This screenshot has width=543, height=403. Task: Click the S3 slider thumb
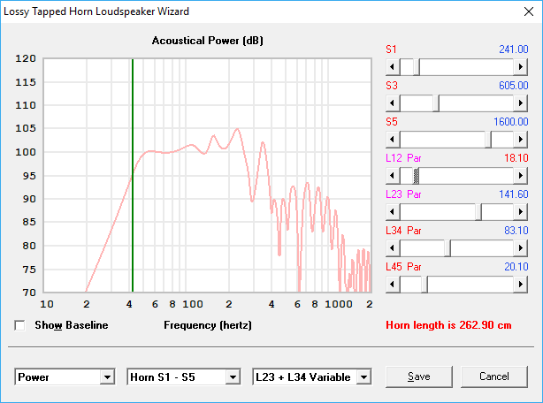[x=435, y=103]
